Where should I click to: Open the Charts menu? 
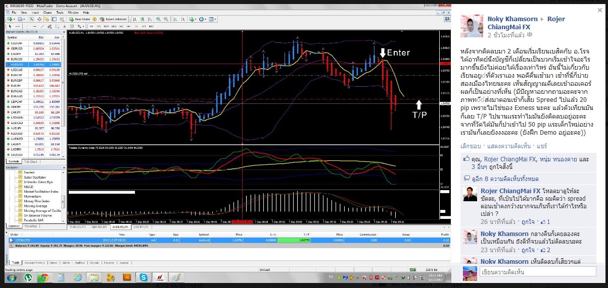(48, 13)
